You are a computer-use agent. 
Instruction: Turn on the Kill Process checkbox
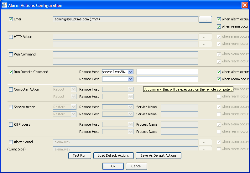click(11, 125)
